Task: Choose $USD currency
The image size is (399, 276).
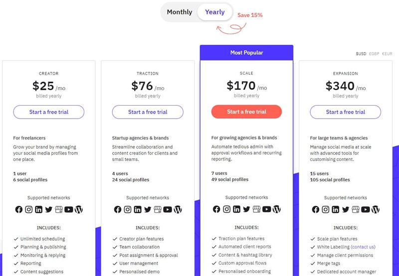Action: tap(361, 54)
